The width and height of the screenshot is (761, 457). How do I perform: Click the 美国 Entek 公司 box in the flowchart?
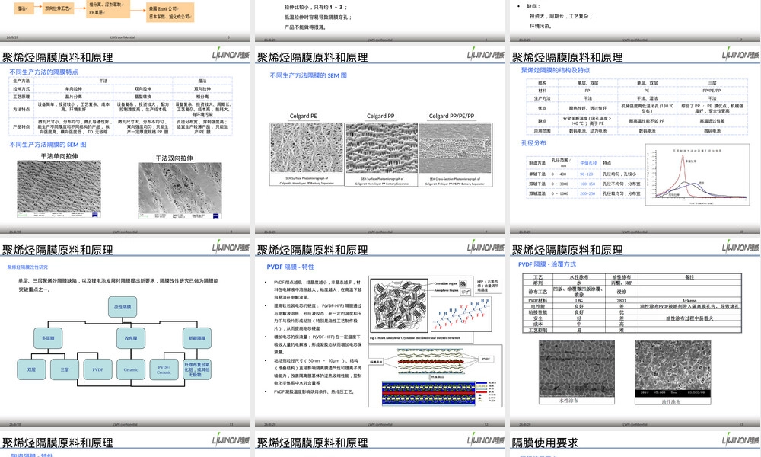170,12
